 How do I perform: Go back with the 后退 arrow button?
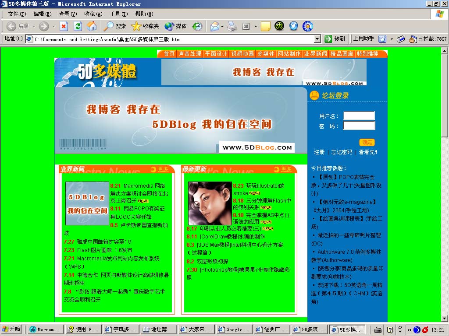(x=18, y=26)
